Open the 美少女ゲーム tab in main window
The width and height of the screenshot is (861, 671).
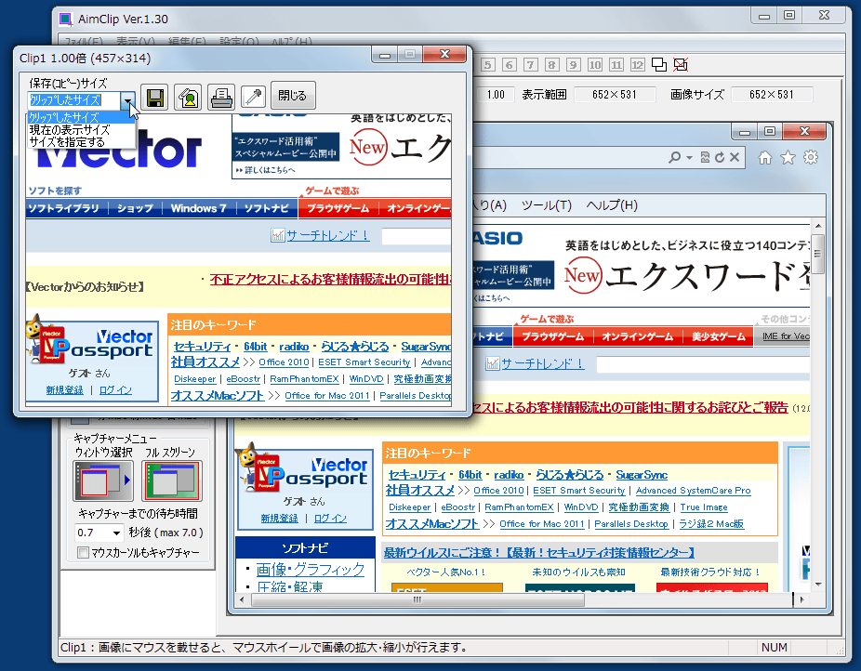(x=718, y=336)
